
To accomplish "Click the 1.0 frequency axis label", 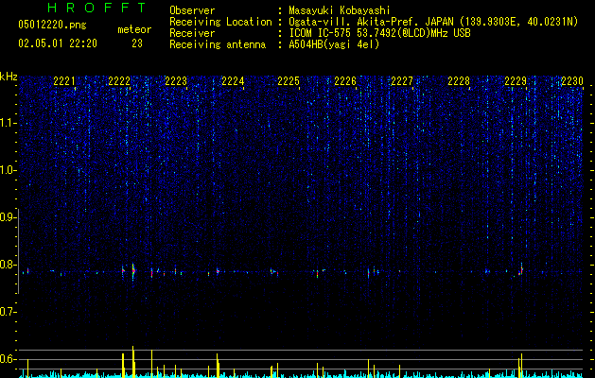I will tap(8, 170).
